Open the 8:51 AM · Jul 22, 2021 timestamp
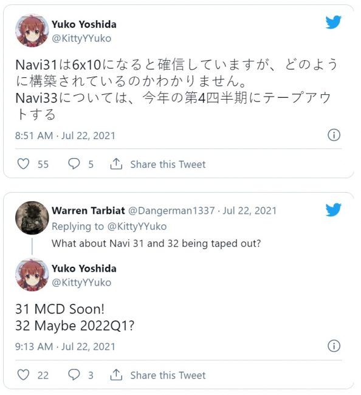Screen dimensions: 361x395 click(x=65, y=136)
